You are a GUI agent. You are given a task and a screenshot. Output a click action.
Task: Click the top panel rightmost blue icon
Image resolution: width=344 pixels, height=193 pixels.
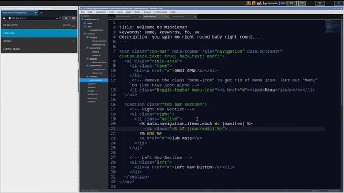[339, 3]
